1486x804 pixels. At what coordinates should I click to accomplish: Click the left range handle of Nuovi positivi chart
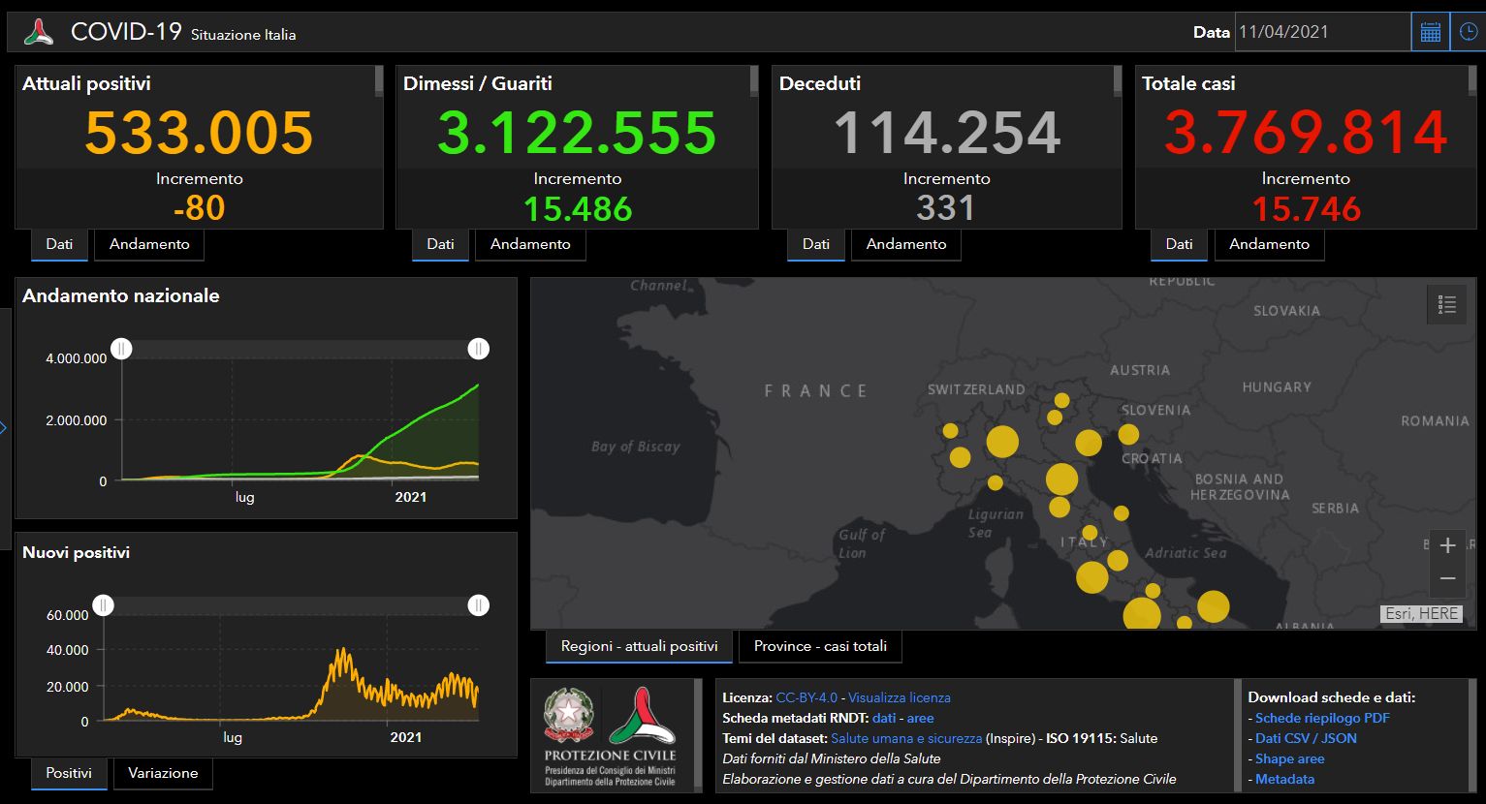point(104,605)
